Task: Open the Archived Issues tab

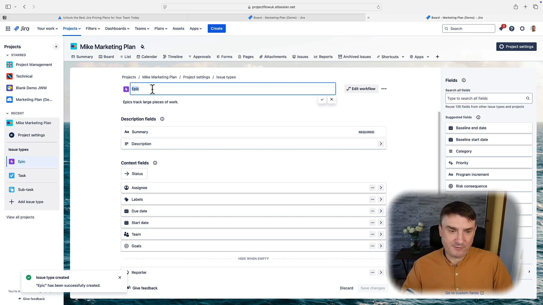Action: pos(354,57)
